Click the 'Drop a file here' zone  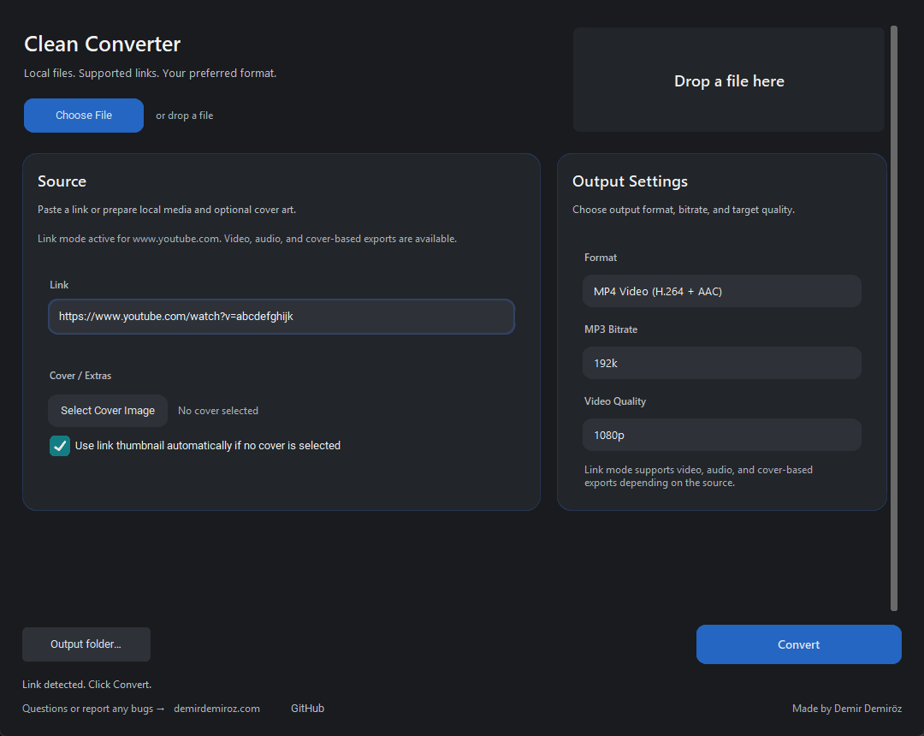point(729,80)
